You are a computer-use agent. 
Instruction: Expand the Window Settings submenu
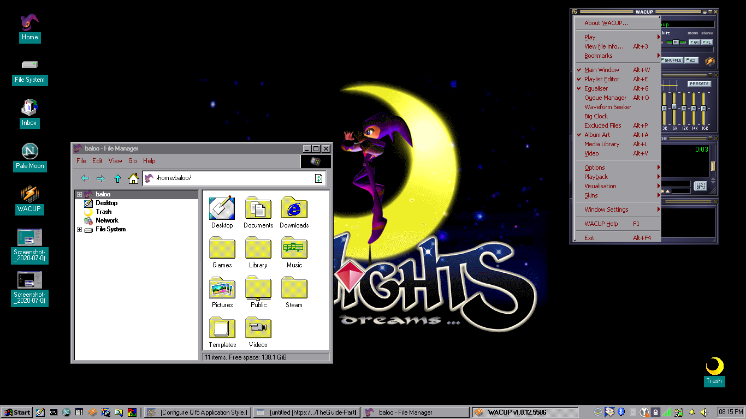[618, 209]
